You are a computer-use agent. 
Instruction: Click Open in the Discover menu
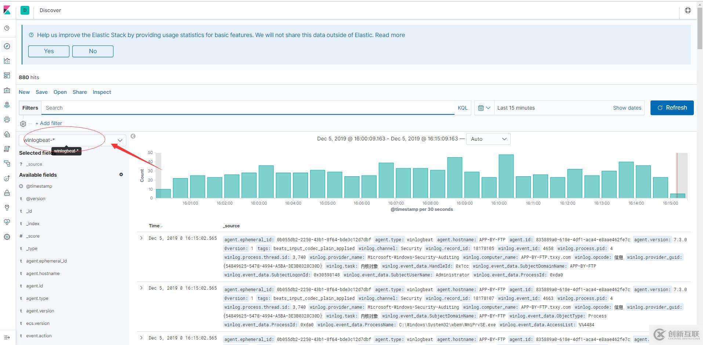coord(60,92)
